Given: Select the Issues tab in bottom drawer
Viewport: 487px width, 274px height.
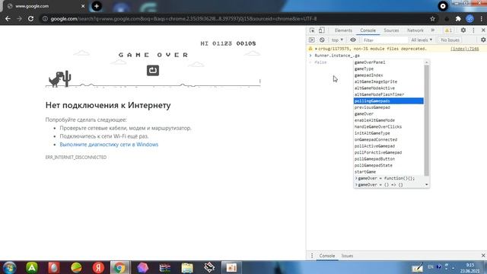Looking at the screenshot, I should point(347,256).
